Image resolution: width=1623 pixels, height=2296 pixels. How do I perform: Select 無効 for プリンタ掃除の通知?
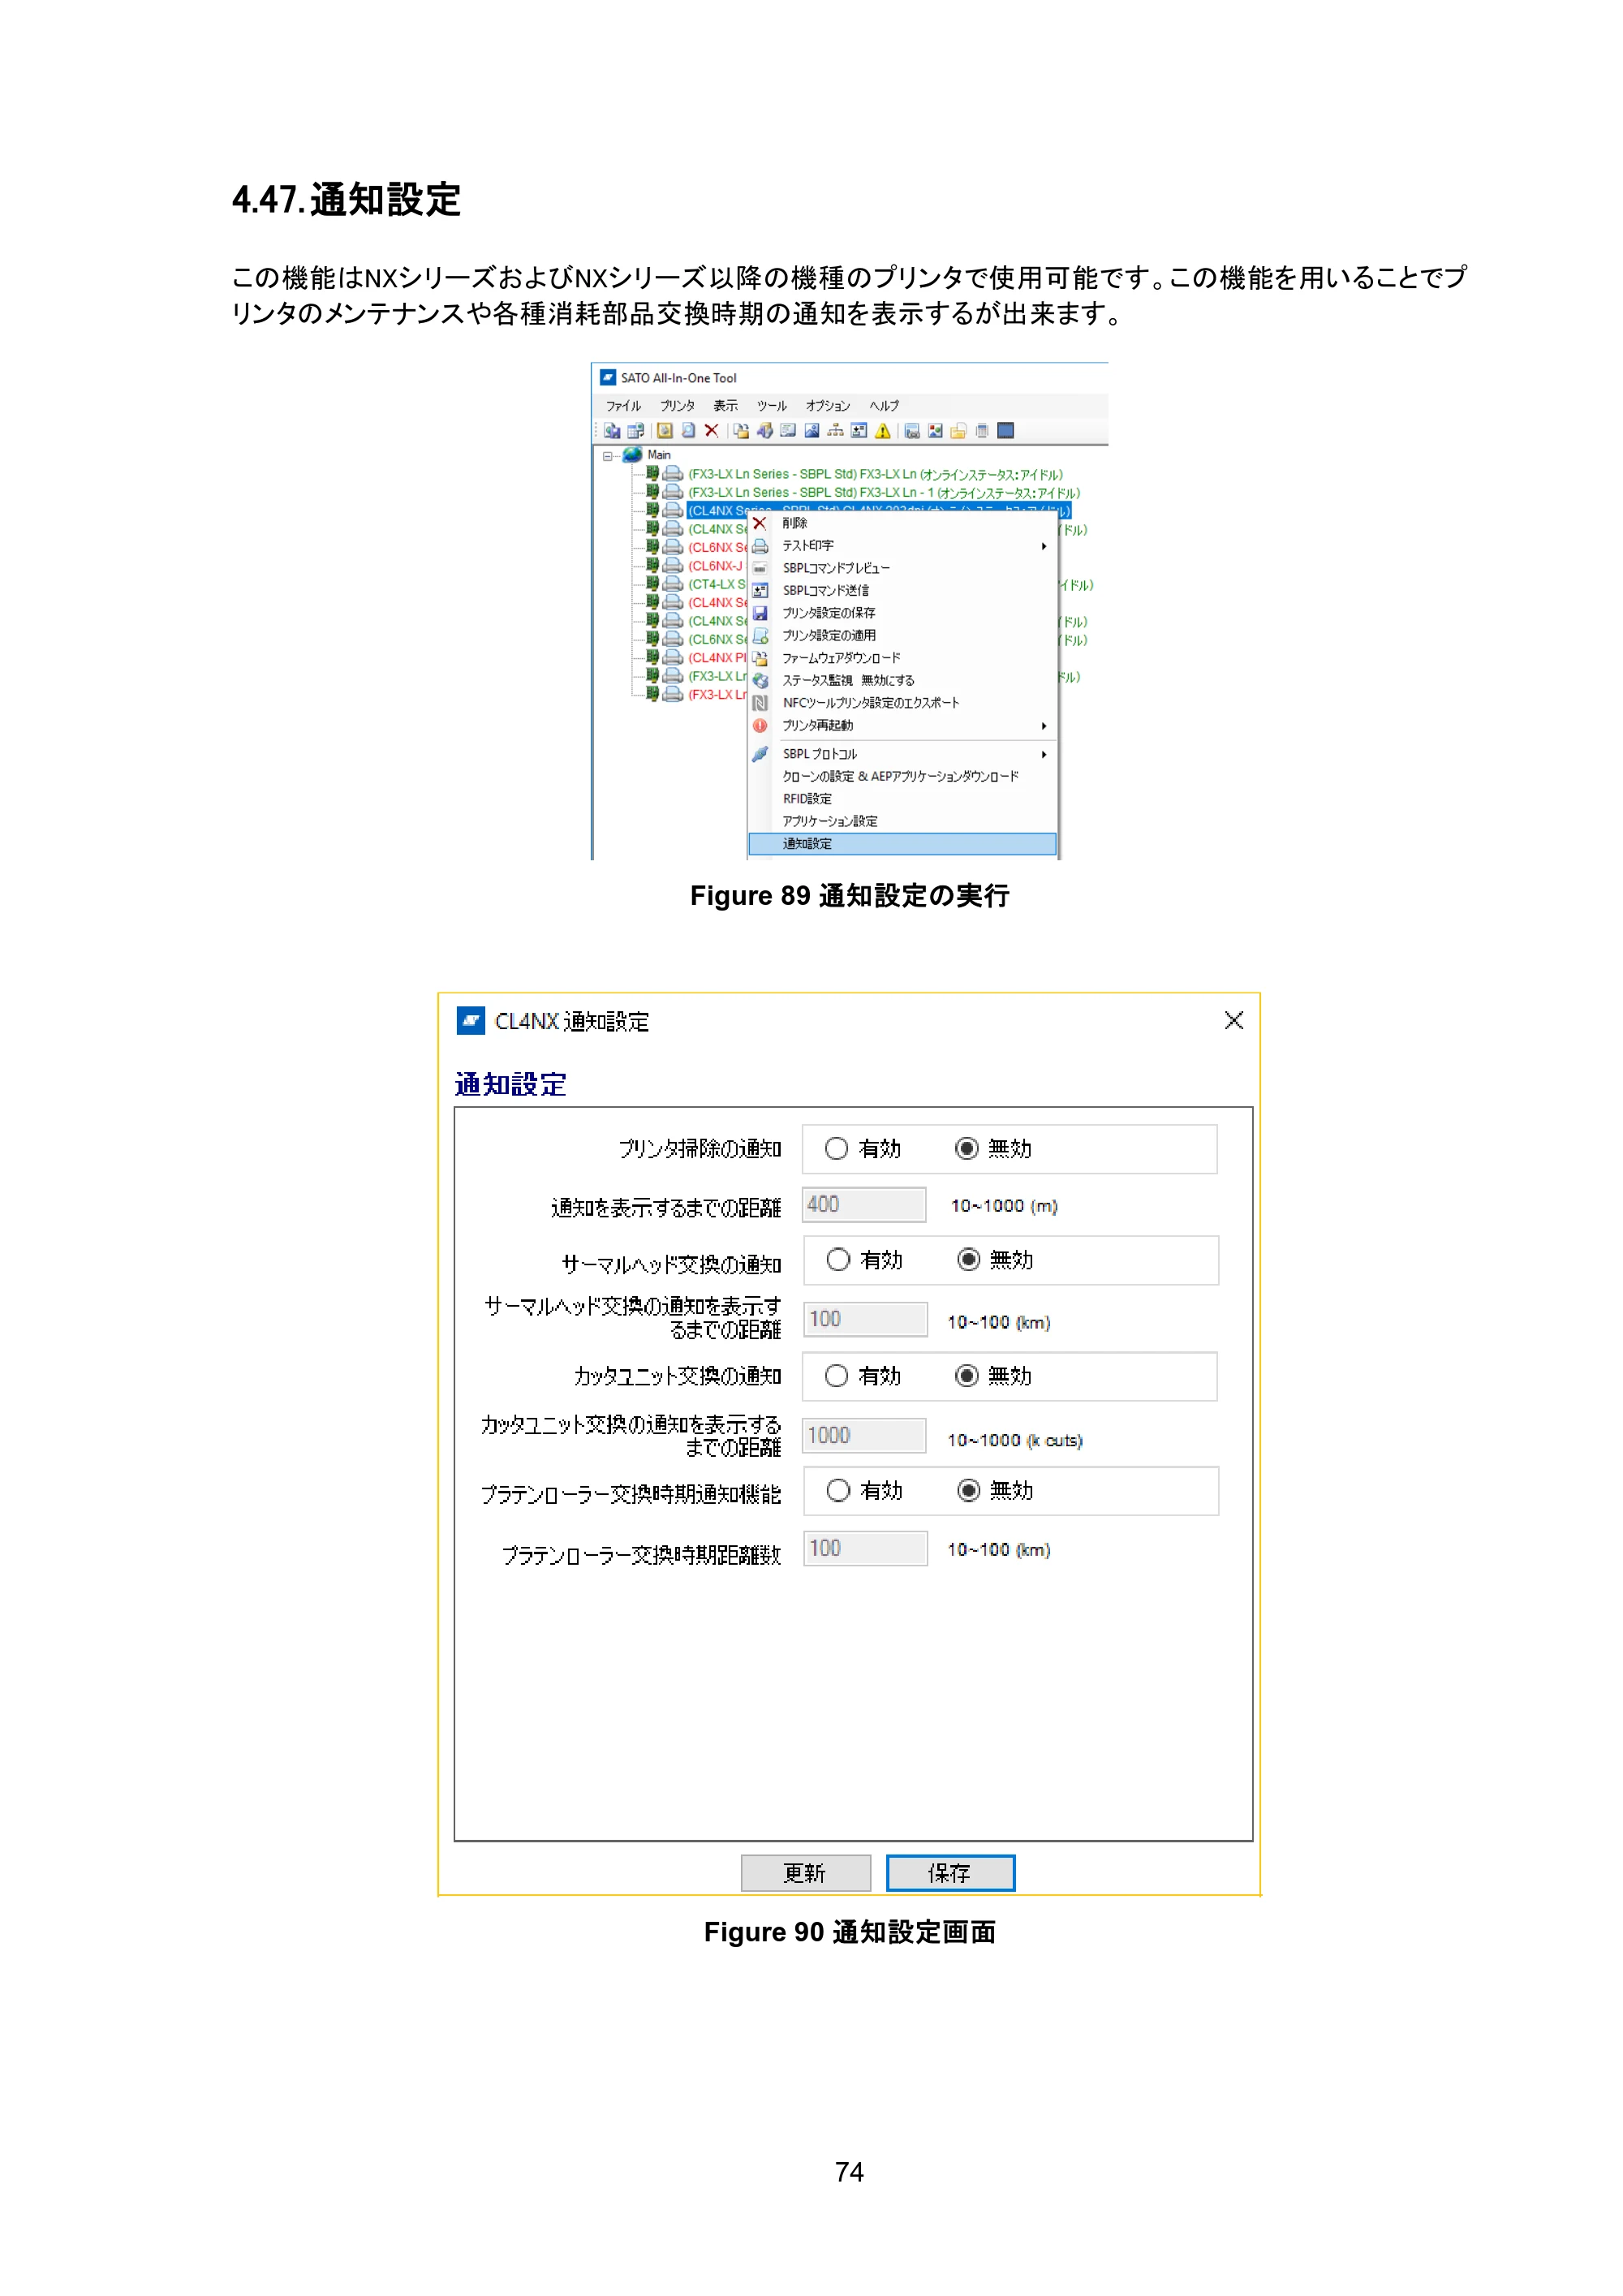click(966, 1148)
